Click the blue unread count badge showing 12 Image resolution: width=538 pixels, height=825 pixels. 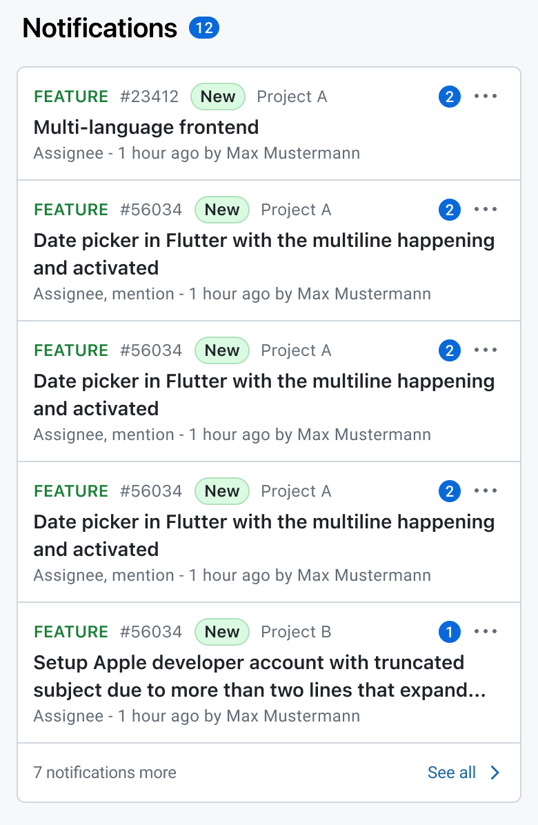[x=204, y=28]
